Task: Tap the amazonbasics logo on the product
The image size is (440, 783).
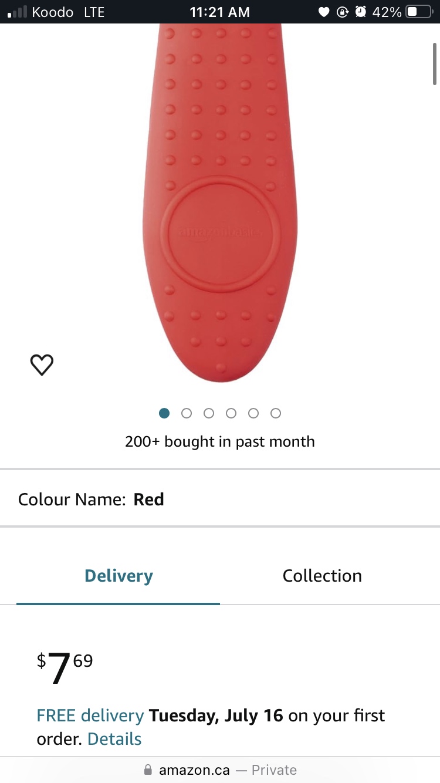Action: click(219, 232)
